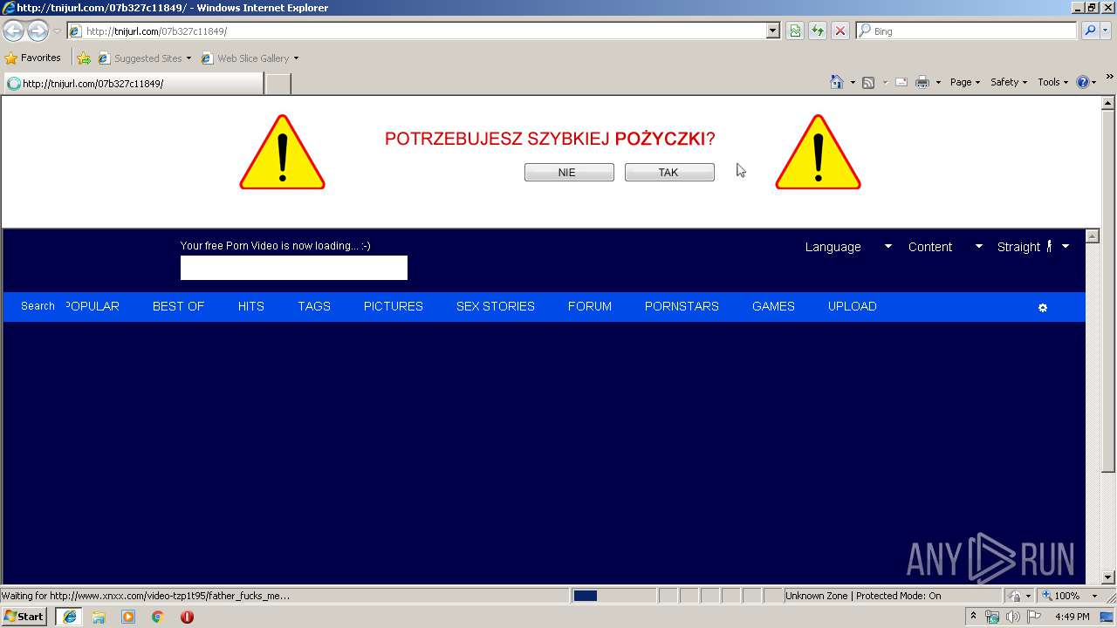This screenshot has height=628, width=1117.
Task: Open Content dropdown on site
Action: pyautogui.click(x=945, y=247)
